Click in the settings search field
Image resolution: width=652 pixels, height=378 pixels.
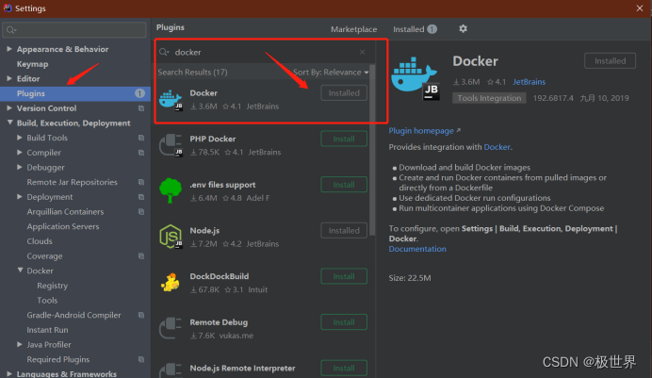(74, 30)
